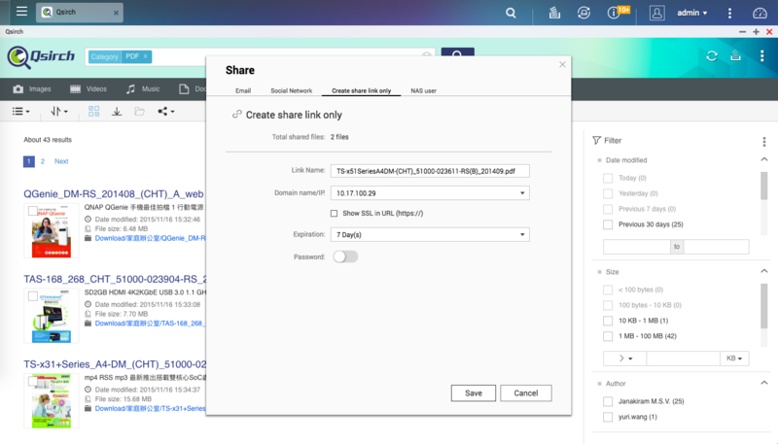Click the Filter funnel icon
Viewport: 778px width, 444px height.
pyautogui.click(x=597, y=141)
